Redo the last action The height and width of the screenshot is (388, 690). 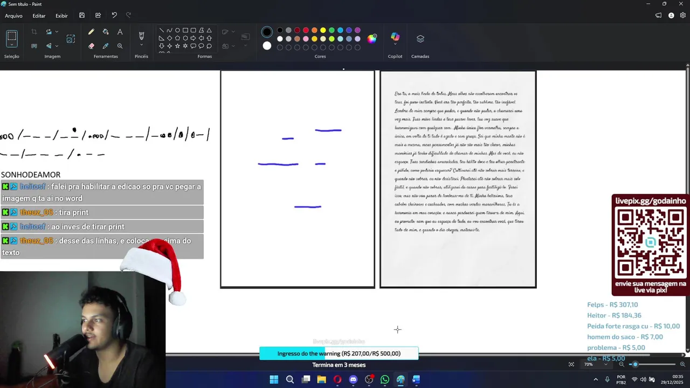[128, 16]
